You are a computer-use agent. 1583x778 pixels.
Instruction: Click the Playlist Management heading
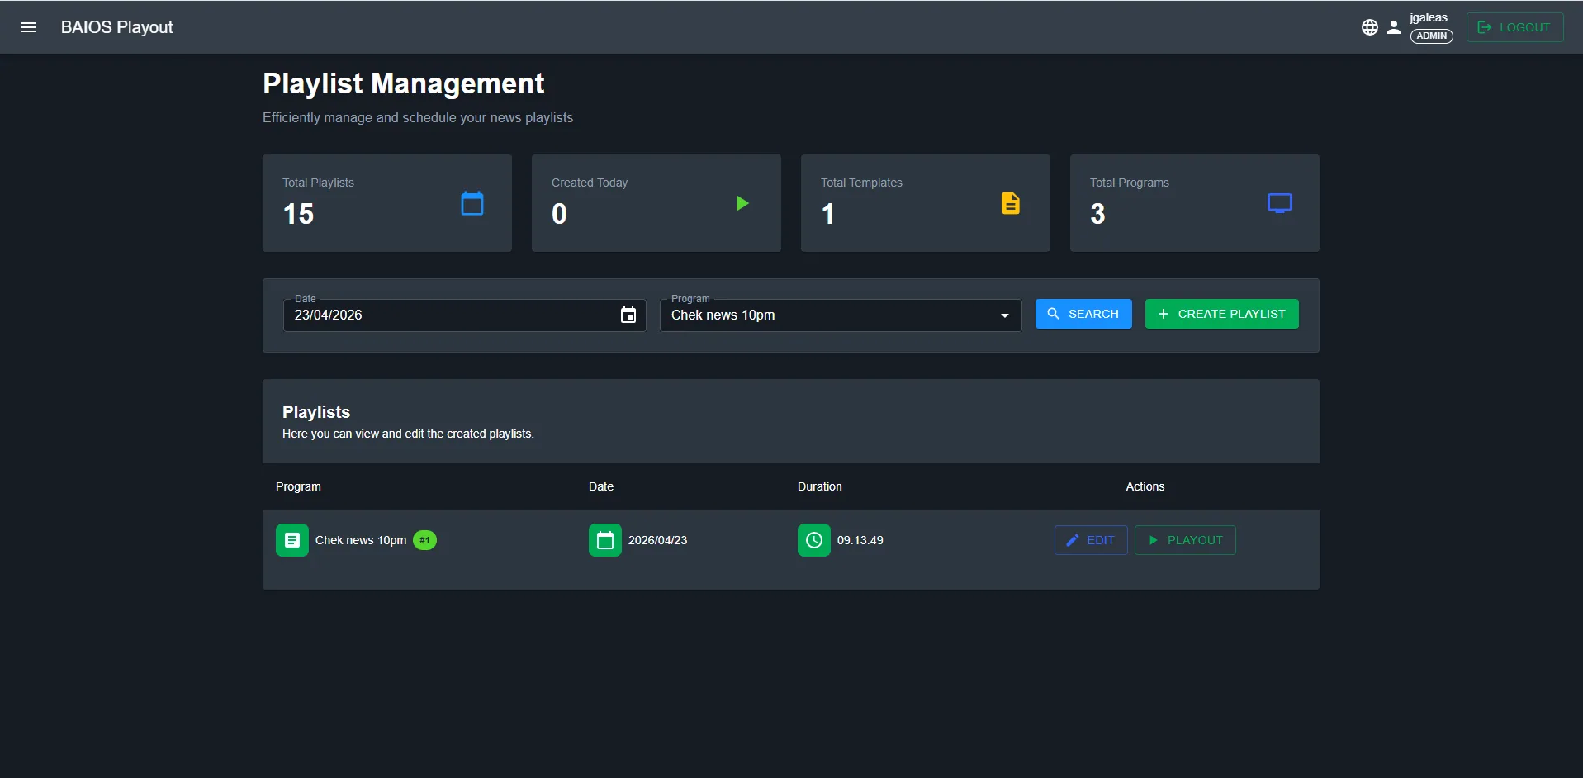[x=404, y=83]
